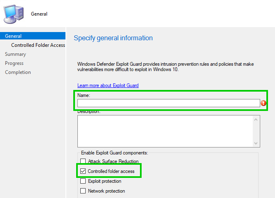Click the Specify general information heading
The height and width of the screenshot is (198, 275).
tap(113, 38)
